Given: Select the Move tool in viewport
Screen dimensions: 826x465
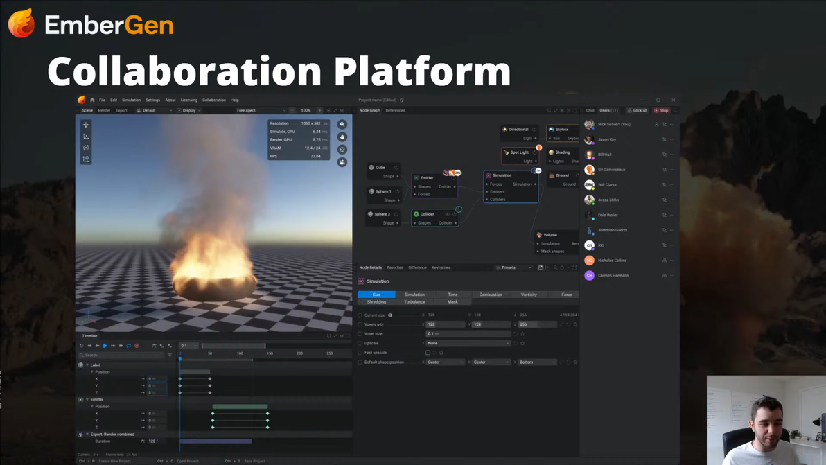Looking at the screenshot, I should click(x=86, y=125).
